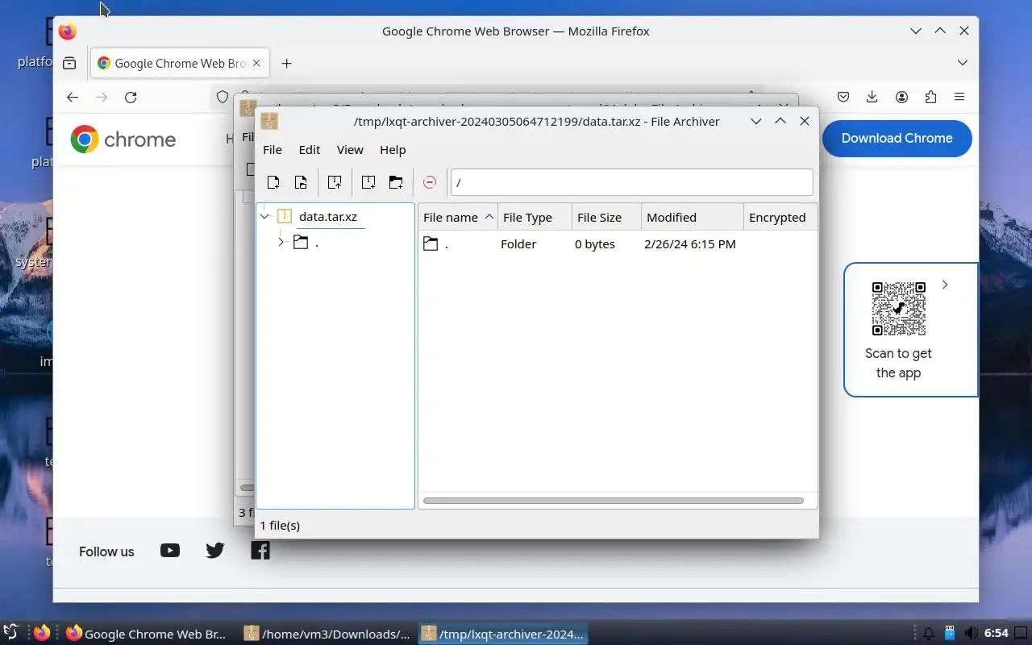Open View menu in File Archiver
The height and width of the screenshot is (645, 1032).
(x=350, y=149)
